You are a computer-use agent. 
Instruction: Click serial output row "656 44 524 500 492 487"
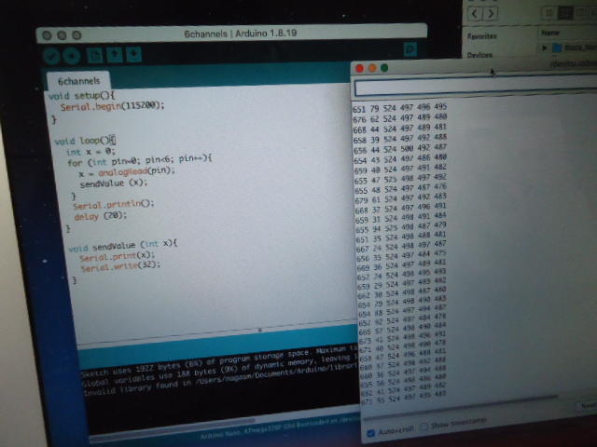tap(400, 149)
